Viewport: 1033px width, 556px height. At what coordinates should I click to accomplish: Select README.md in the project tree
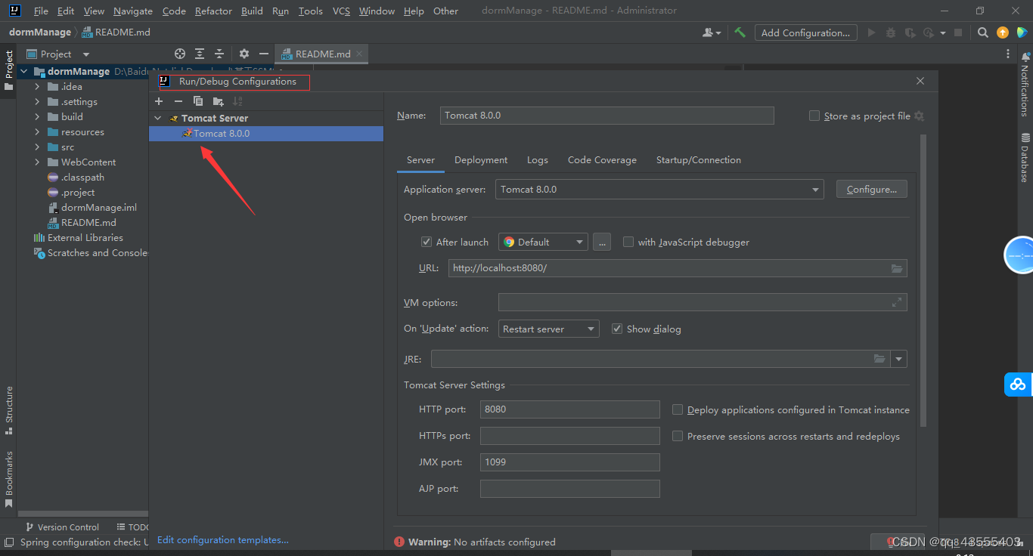88,223
